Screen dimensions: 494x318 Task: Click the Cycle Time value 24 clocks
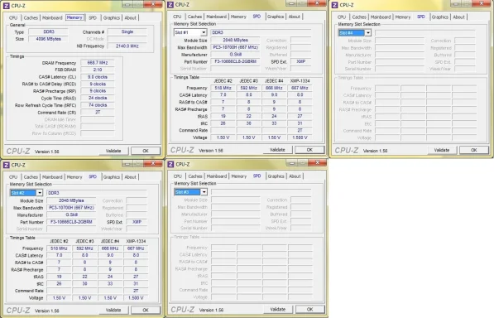point(98,98)
